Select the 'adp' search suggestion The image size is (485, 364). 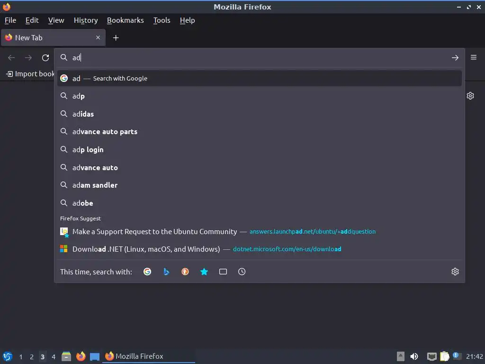coord(260,96)
